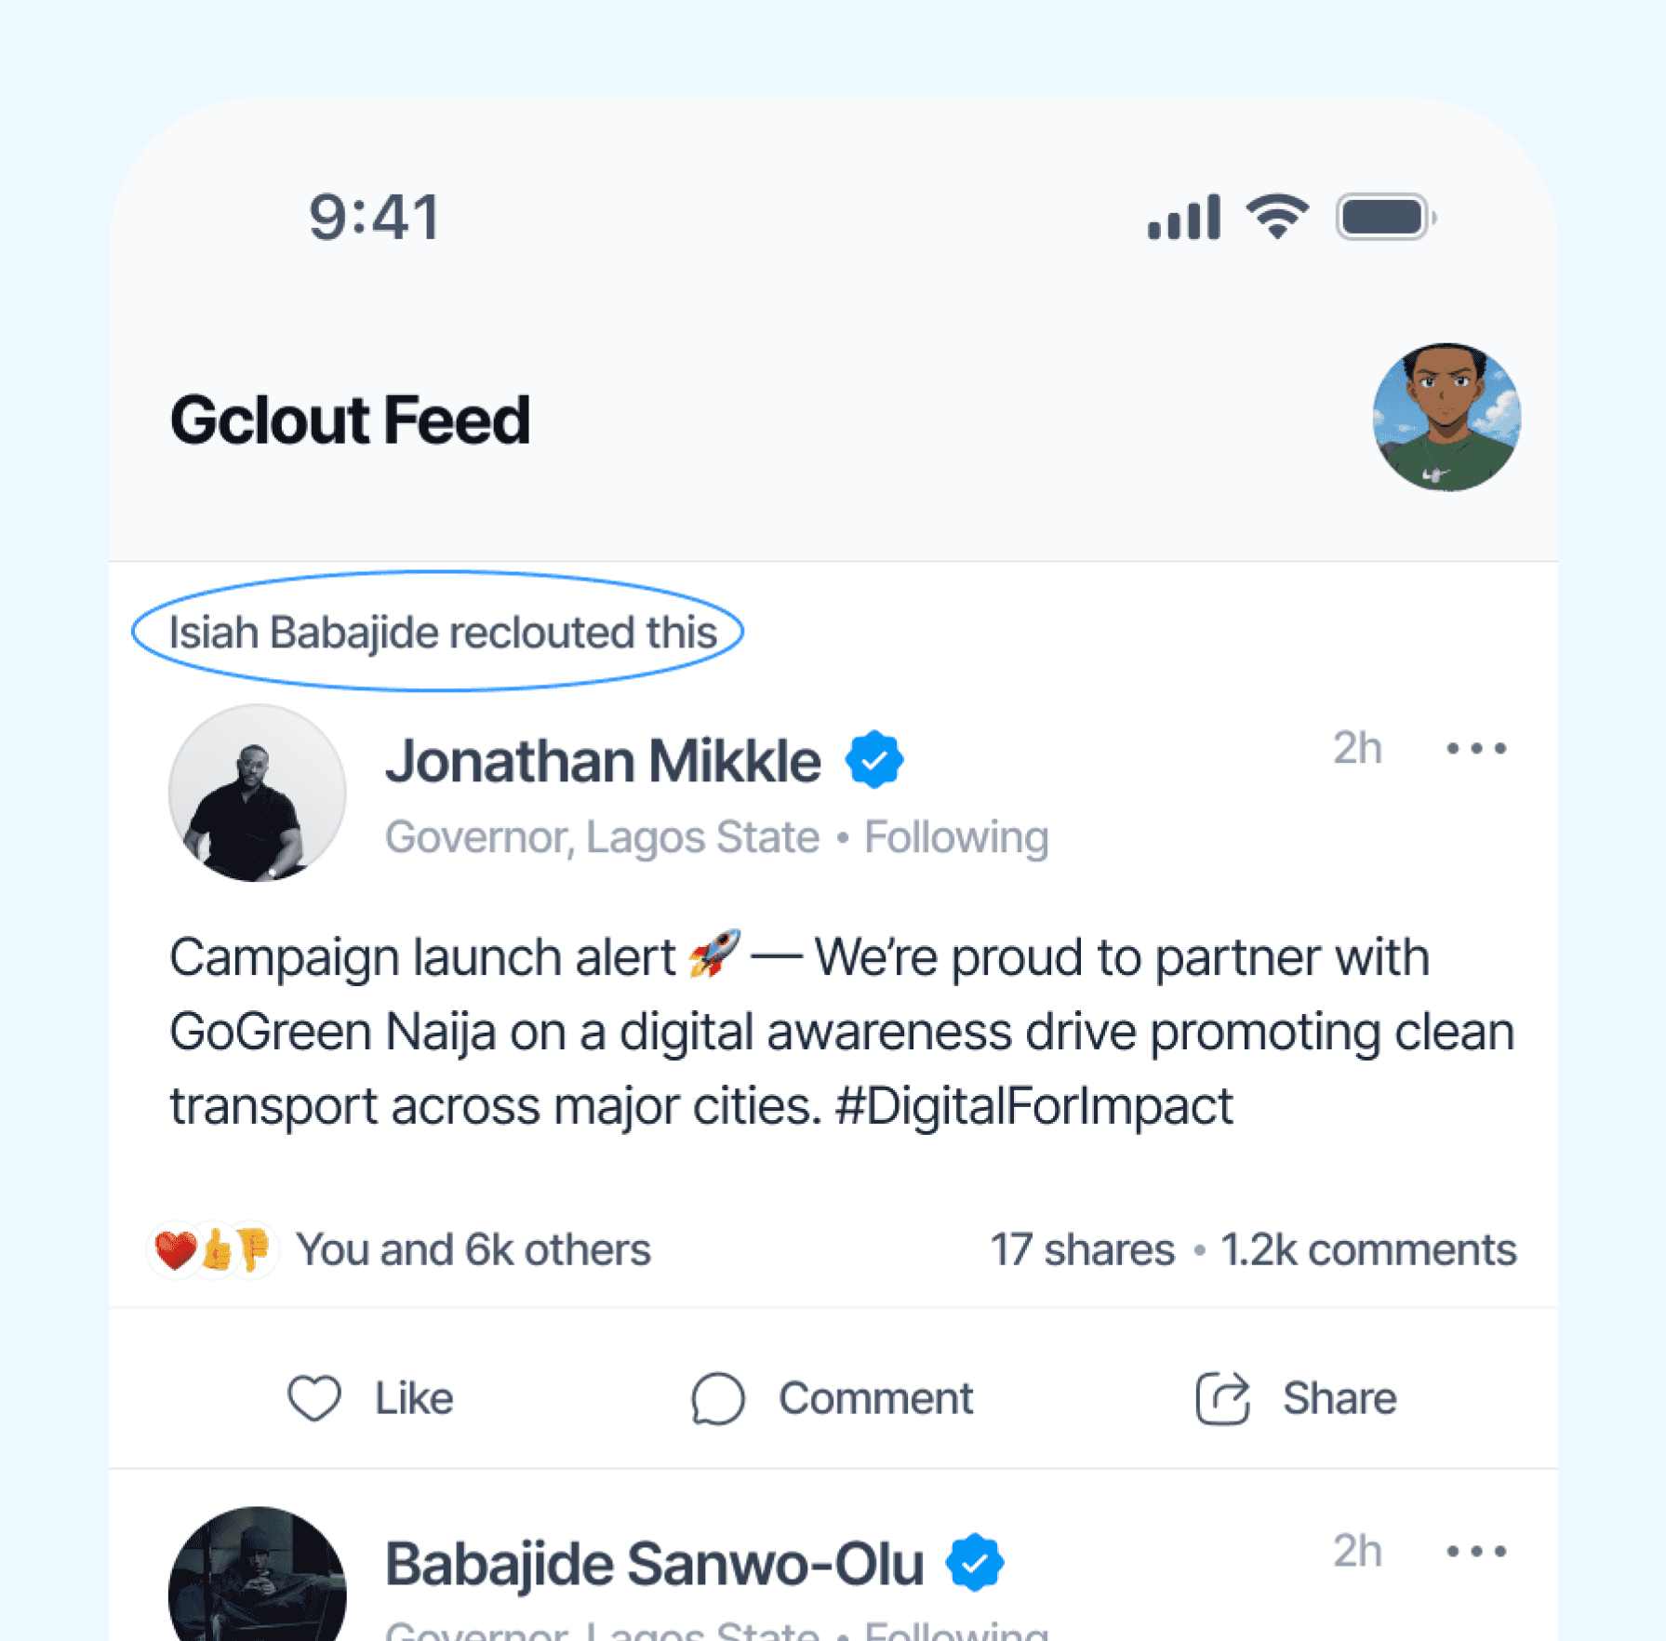Tap 'Isiah Babajide reclouted this' label
Viewport: 1666px width, 1641px height.
tap(442, 633)
